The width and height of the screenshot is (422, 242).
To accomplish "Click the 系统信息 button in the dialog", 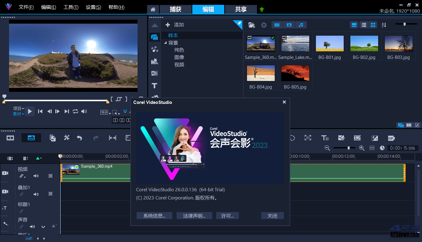I will point(154,215).
